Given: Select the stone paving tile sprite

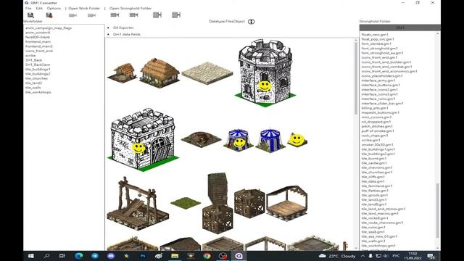Looking at the screenshot, I should pyautogui.click(x=207, y=72).
